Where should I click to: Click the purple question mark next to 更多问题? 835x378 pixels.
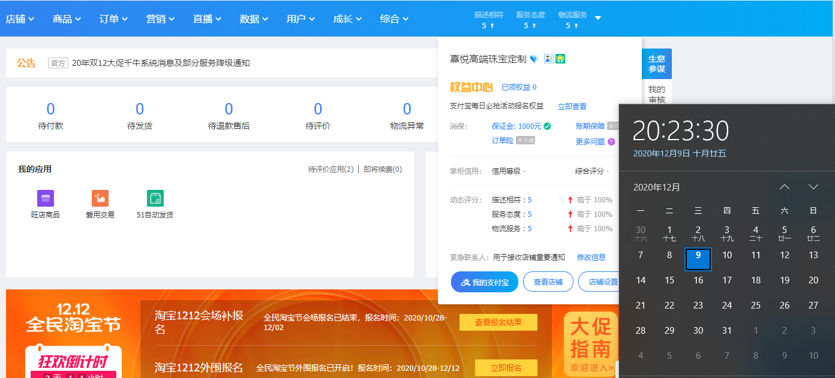pyautogui.click(x=611, y=142)
